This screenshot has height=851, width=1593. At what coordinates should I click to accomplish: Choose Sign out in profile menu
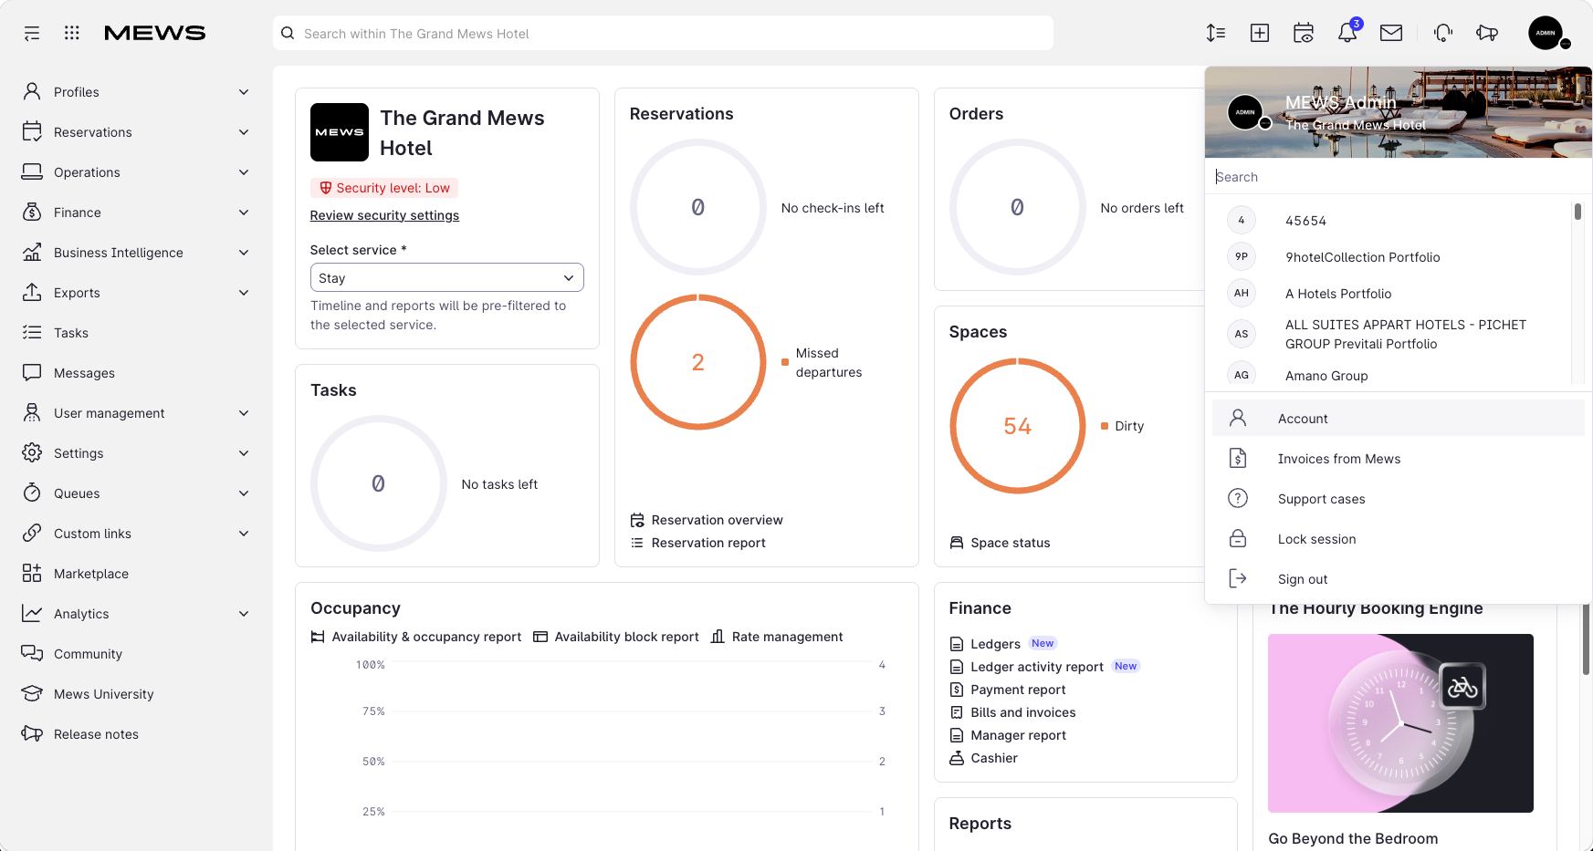point(1399,579)
